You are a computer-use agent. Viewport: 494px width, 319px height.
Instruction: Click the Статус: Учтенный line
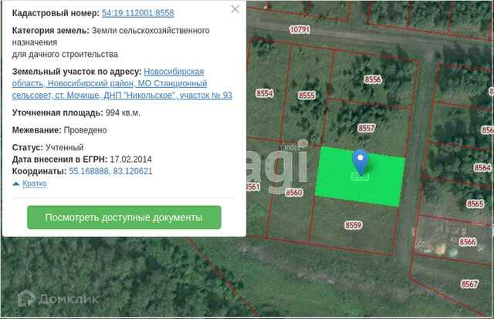click(x=48, y=147)
